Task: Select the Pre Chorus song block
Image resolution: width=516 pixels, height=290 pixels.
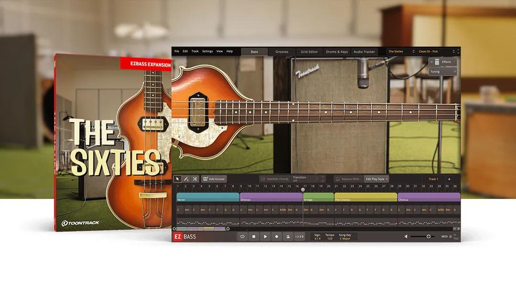Action: [365, 197]
